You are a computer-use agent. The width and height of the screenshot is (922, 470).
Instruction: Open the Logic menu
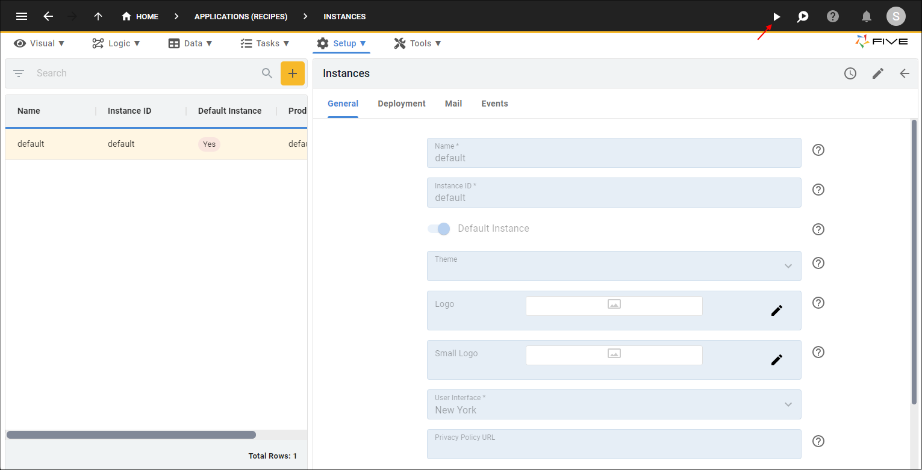coord(116,43)
